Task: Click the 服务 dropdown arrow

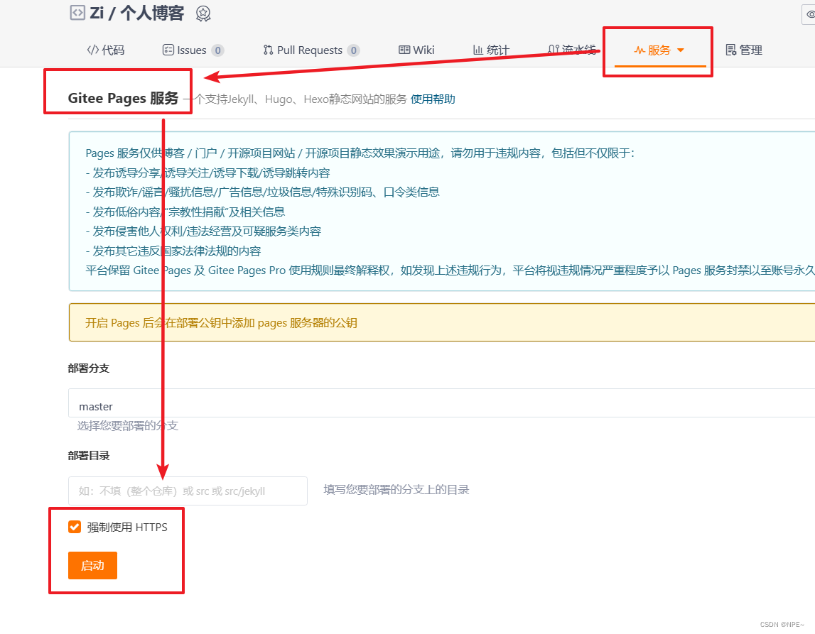Action: click(x=681, y=50)
